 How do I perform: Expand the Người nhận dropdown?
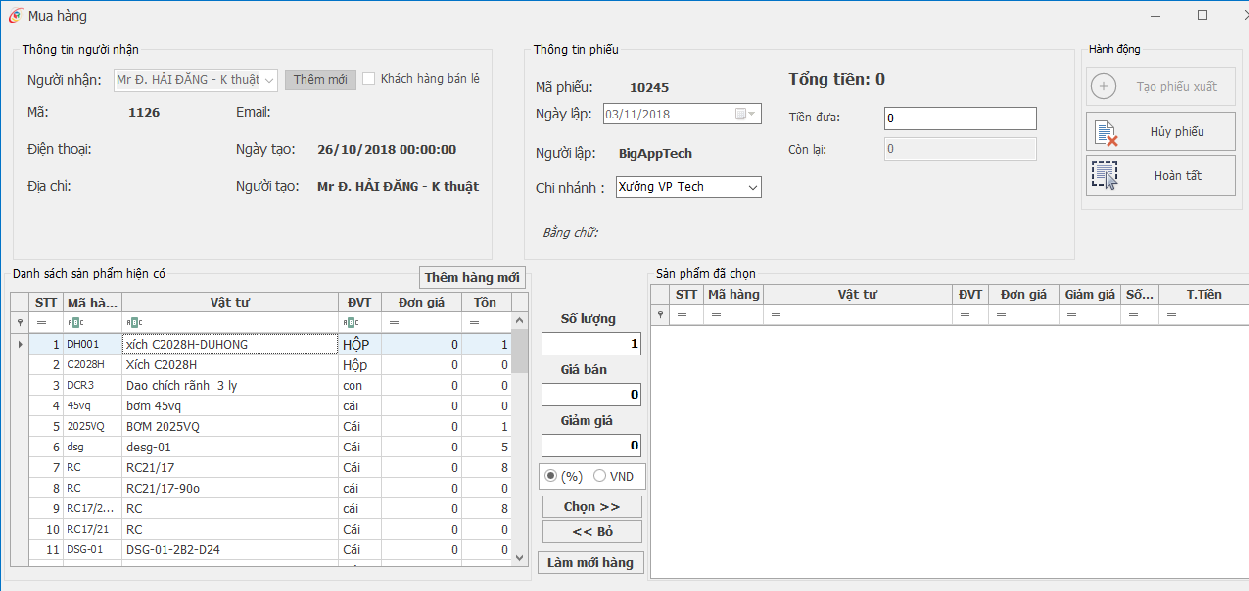click(x=269, y=81)
